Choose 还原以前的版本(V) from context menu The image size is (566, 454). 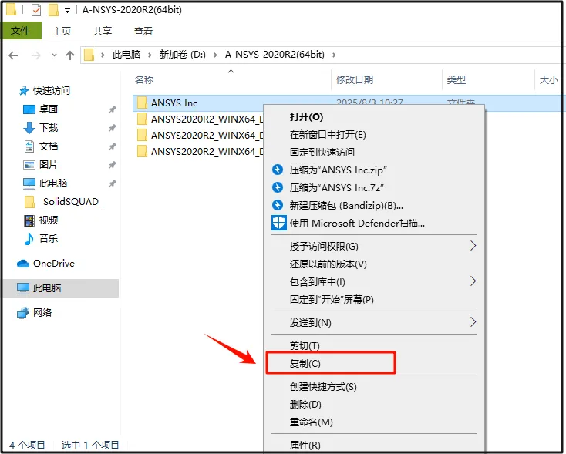pos(374,264)
